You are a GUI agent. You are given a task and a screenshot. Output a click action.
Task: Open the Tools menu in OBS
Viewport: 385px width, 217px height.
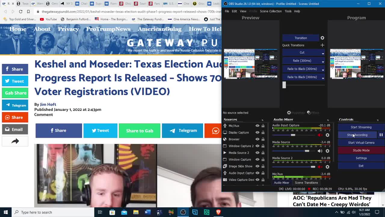click(x=288, y=11)
